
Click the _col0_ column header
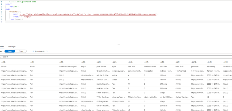click(x=3, y=62)
